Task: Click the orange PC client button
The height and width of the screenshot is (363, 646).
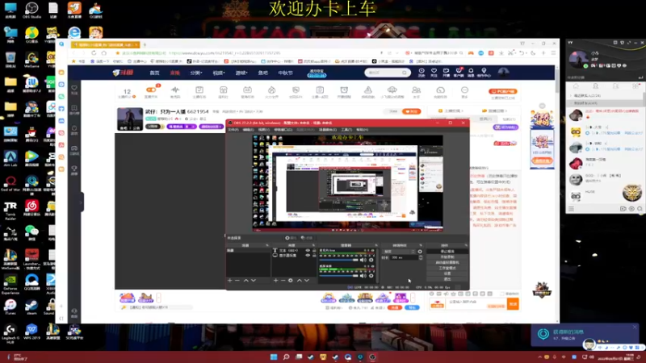Action: click(x=503, y=91)
